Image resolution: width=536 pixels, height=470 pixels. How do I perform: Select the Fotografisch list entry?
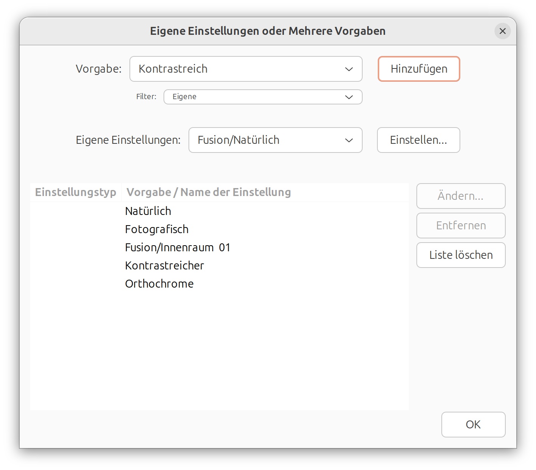tap(157, 229)
